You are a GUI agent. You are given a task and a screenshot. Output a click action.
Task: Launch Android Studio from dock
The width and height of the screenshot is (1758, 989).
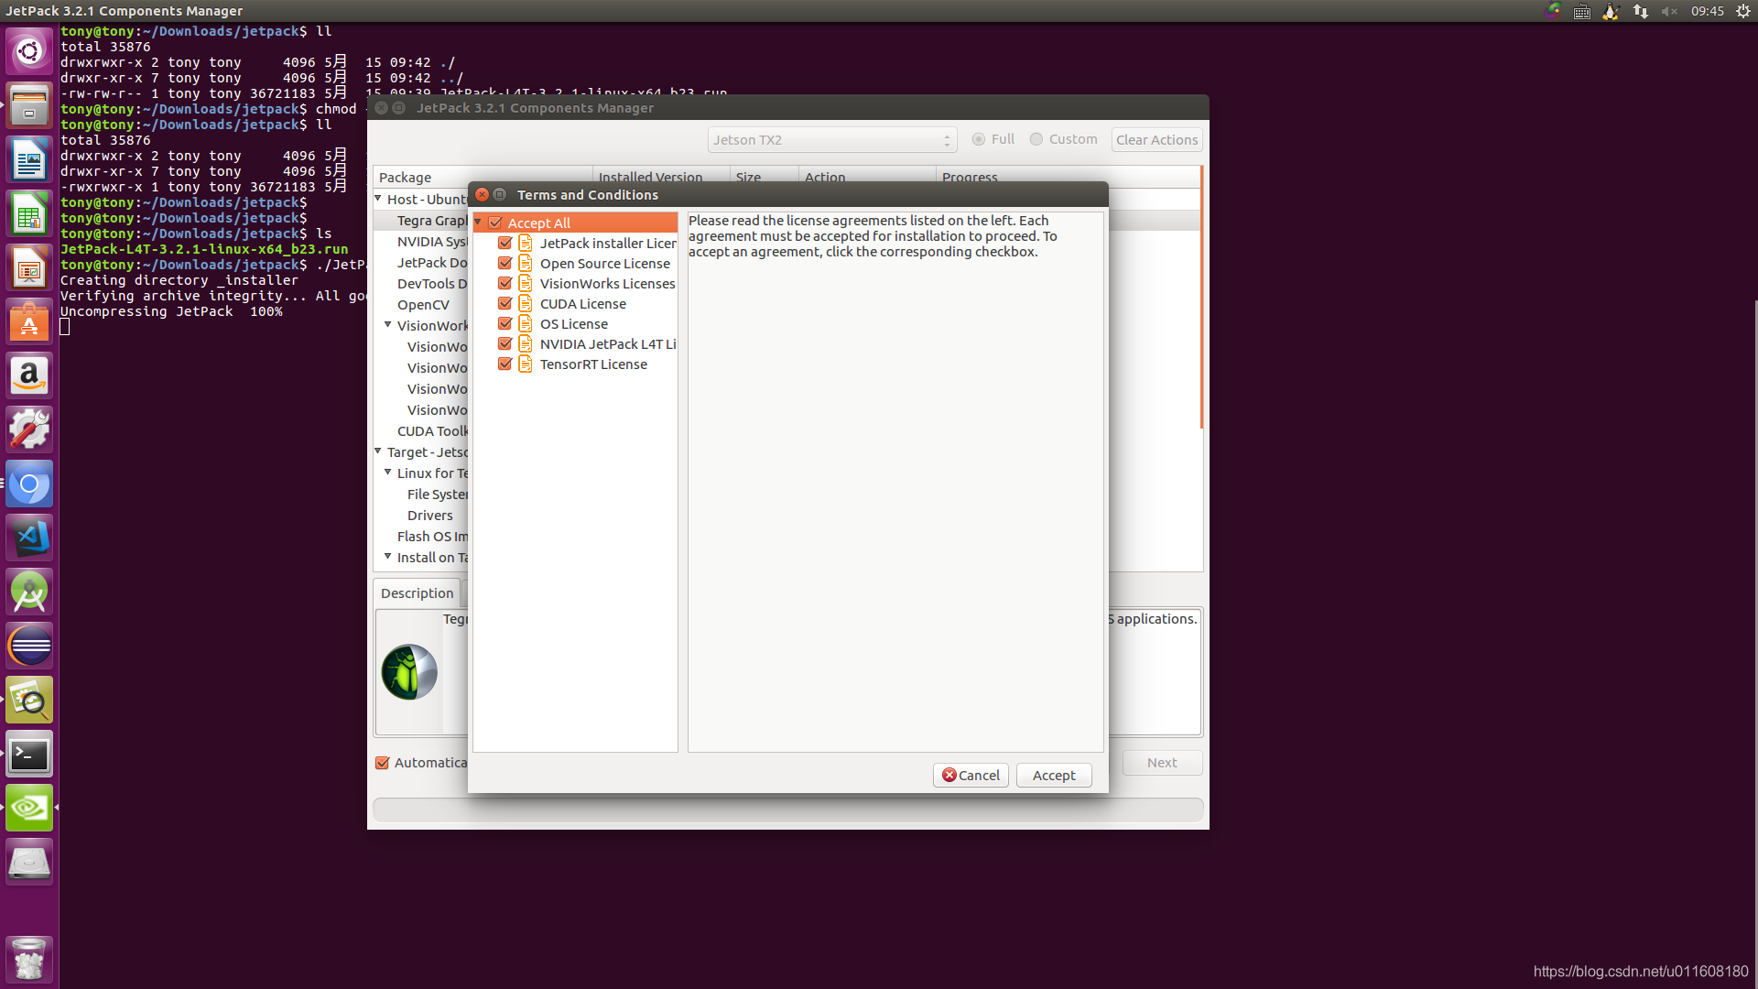29,592
